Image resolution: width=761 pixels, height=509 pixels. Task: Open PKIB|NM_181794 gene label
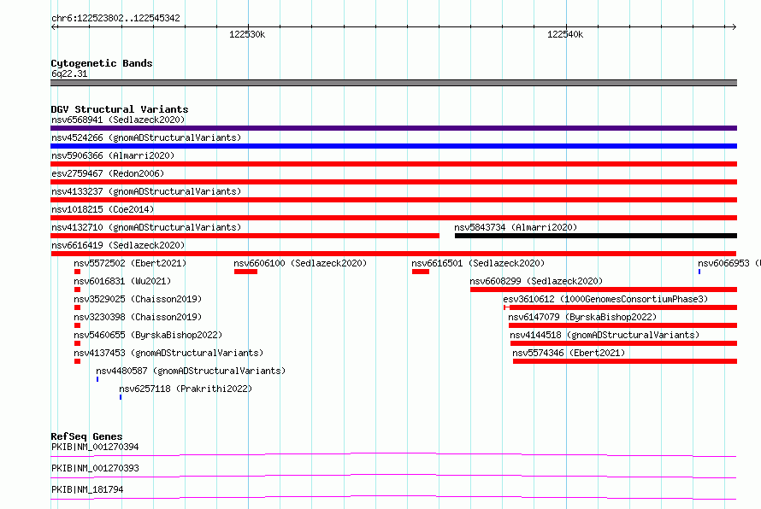(87, 489)
